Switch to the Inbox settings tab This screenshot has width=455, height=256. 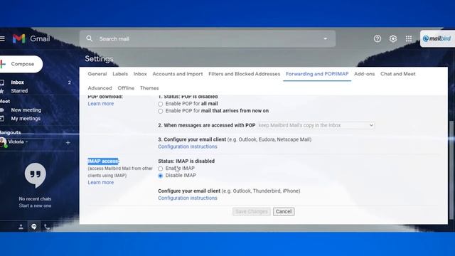click(x=140, y=74)
